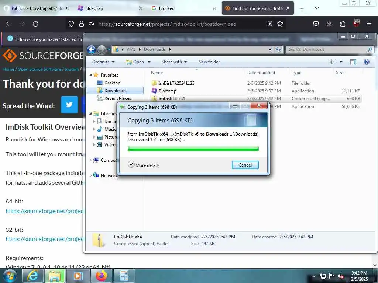
Task: Close the Blocked tab
Action: [x=214, y=8]
